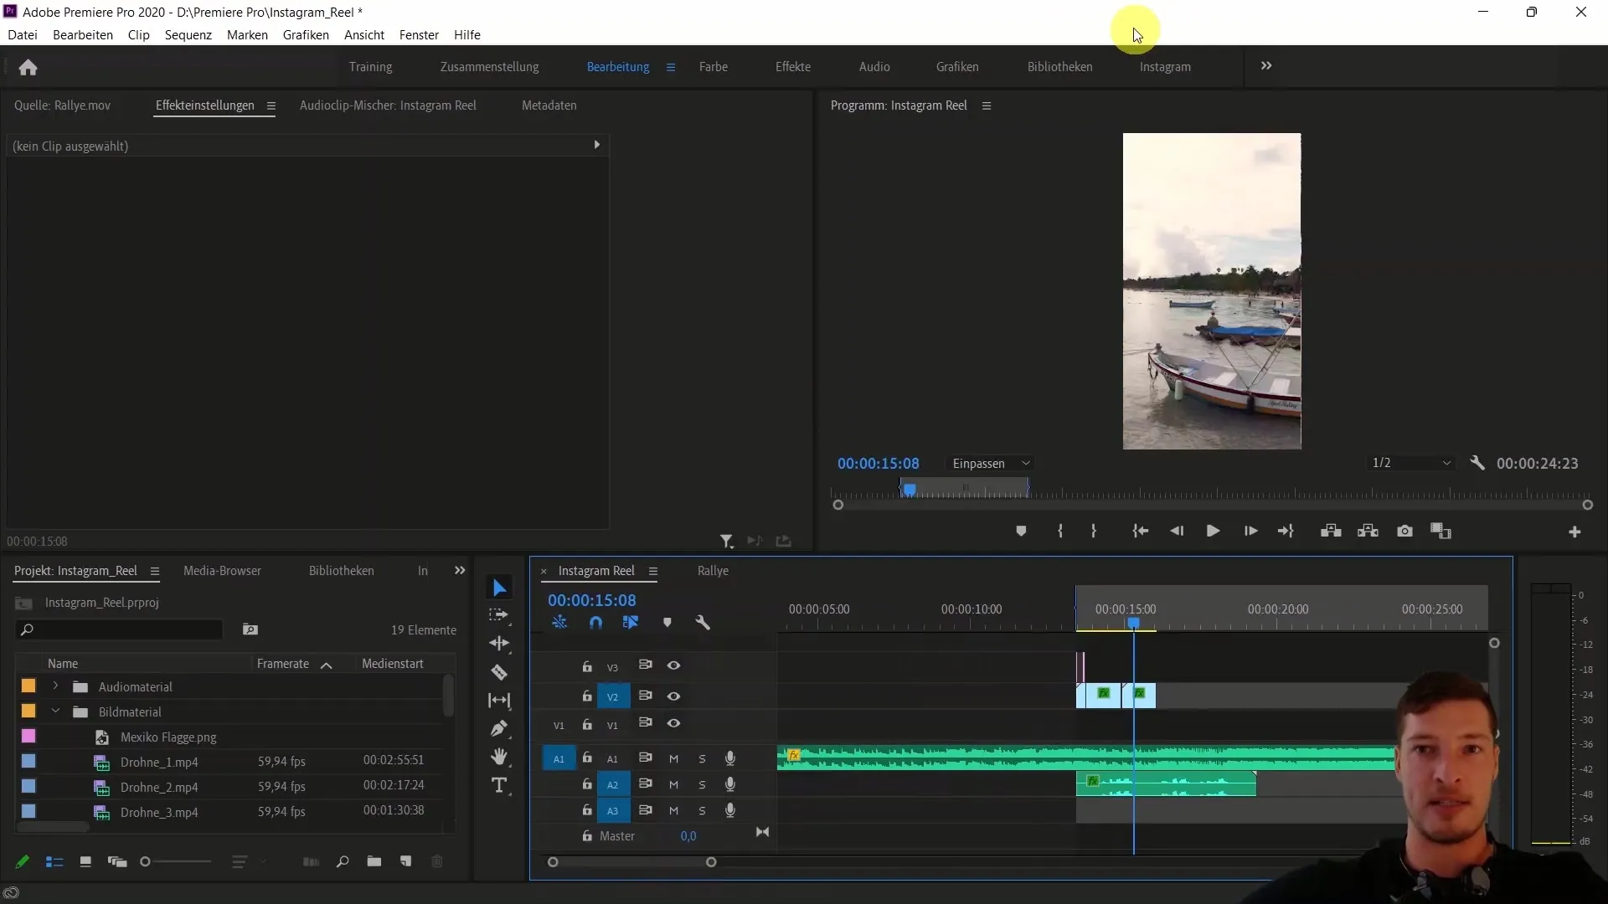
Task: Toggle Linked Selection in timeline
Action: pyautogui.click(x=631, y=622)
